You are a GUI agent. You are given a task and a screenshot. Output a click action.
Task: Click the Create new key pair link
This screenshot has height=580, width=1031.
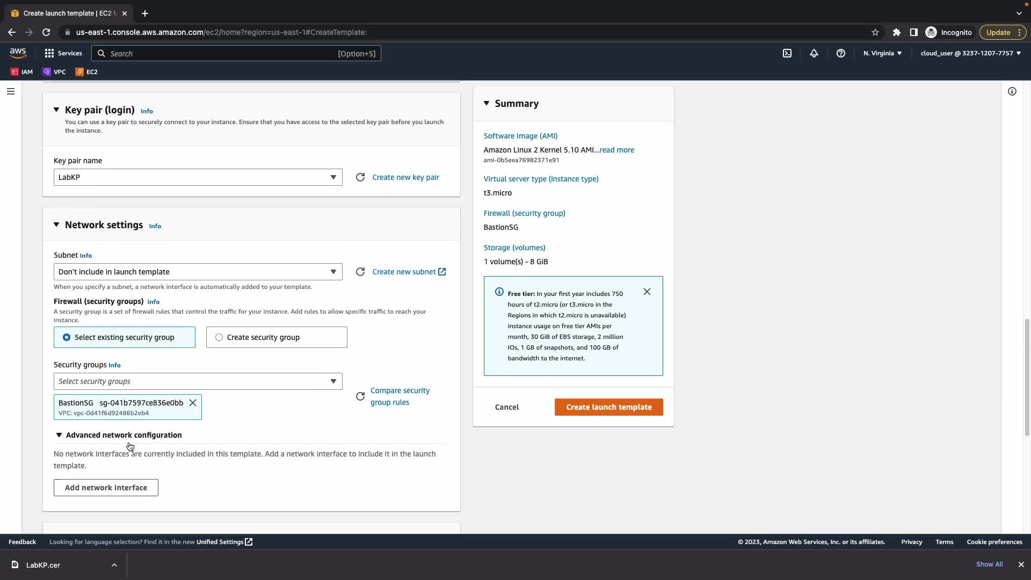point(405,177)
